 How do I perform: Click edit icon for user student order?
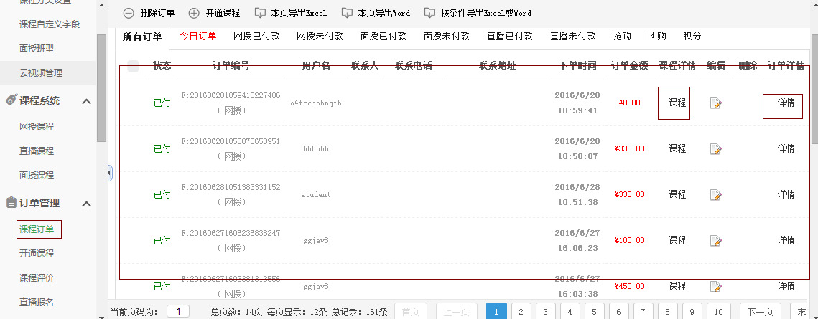click(715, 195)
